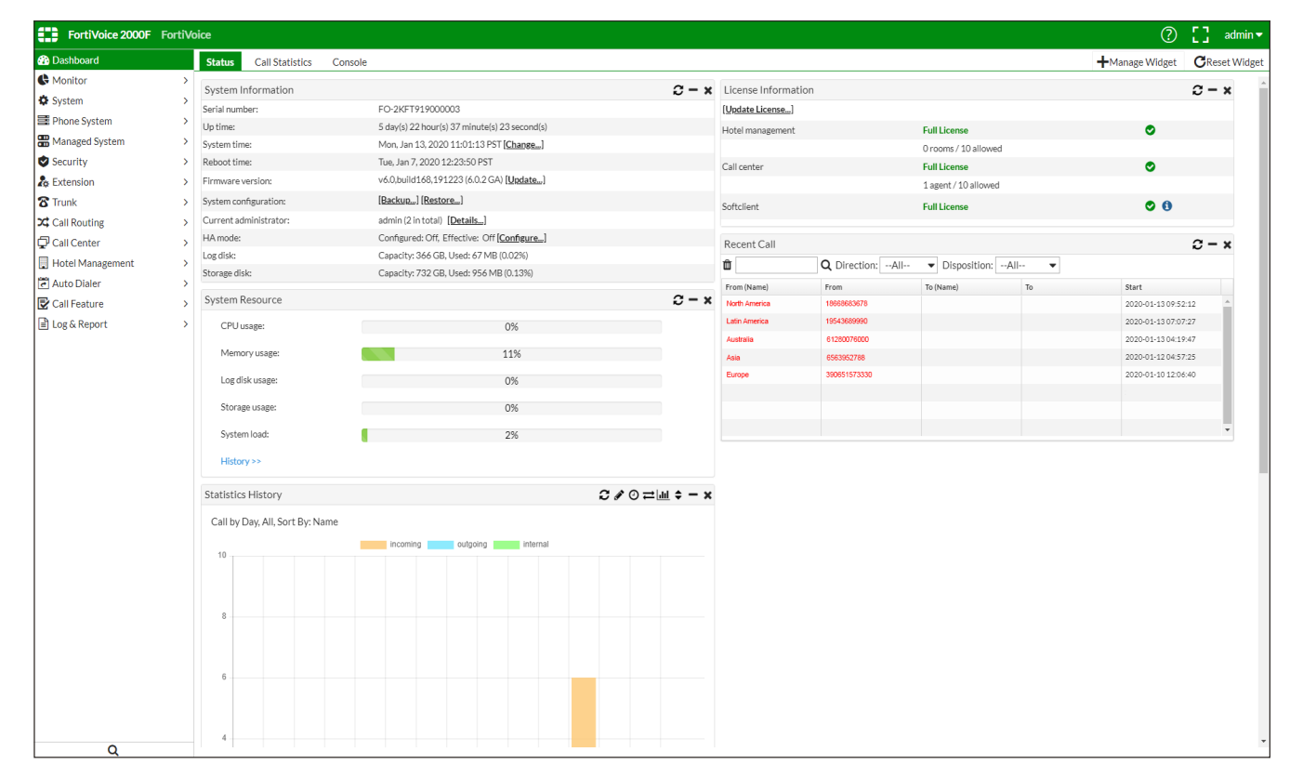The image size is (1316, 764).
Task: Switch to the Call Statistics tab
Action: pyautogui.click(x=283, y=62)
